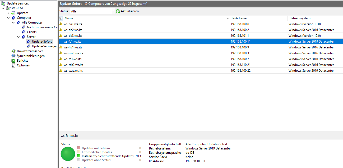The width and height of the screenshot is (343, 168).
Task: Click the Update-Sofort group icon
Action: click(29, 42)
